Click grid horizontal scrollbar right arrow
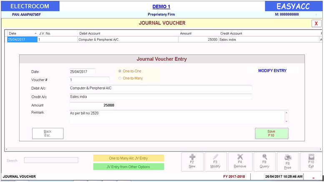Screen dimensions: 324x182 pyautogui.click(x=320, y=149)
